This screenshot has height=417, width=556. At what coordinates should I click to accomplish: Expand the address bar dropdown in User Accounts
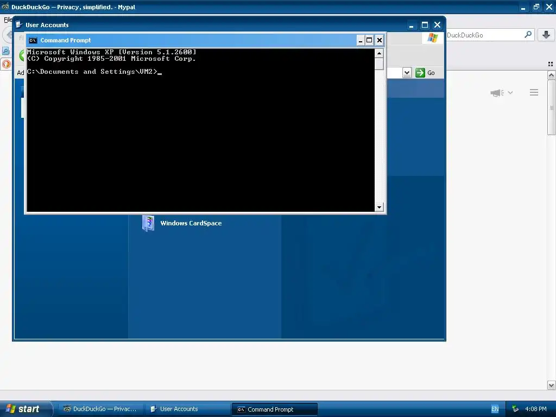click(x=407, y=73)
